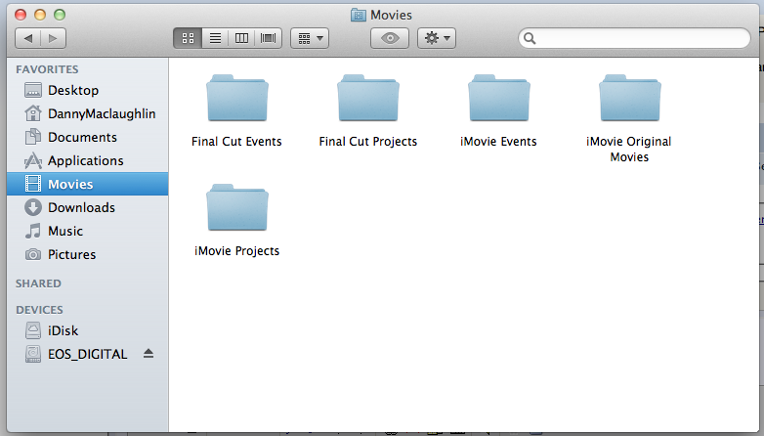764x436 pixels.
Task: Click in the Finder search field
Action: (634, 38)
